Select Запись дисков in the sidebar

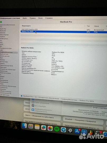pos(5,56)
